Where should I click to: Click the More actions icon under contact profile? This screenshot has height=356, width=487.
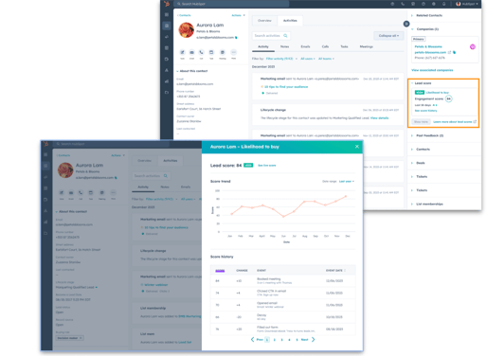click(233, 52)
